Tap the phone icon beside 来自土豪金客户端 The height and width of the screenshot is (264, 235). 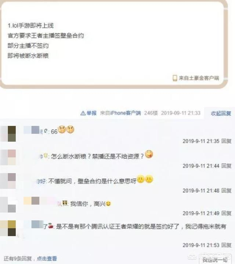[175, 78]
